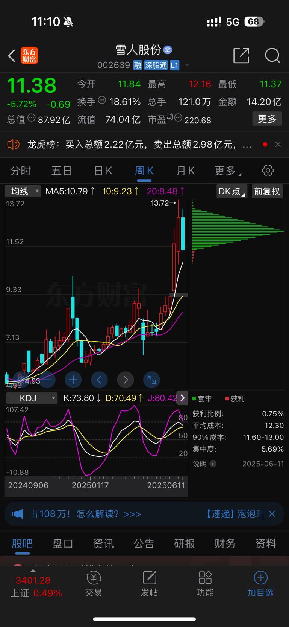Tap the 总值 info circle icon
This screenshot has width=289, height=627.
click(32, 118)
